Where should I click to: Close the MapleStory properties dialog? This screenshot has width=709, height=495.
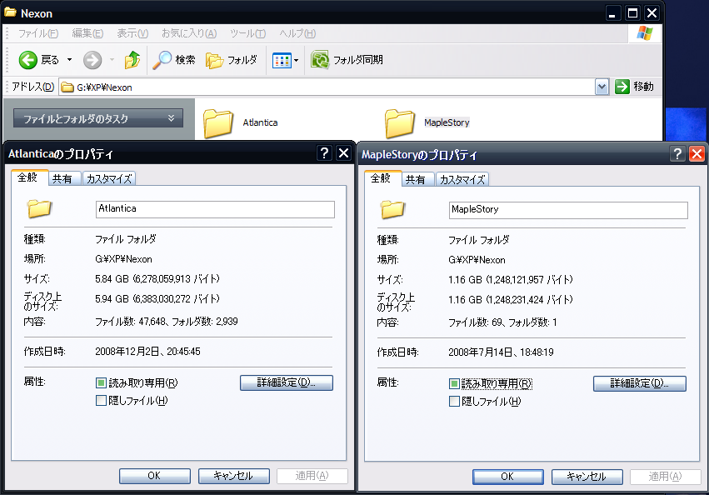tap(697, 154)
